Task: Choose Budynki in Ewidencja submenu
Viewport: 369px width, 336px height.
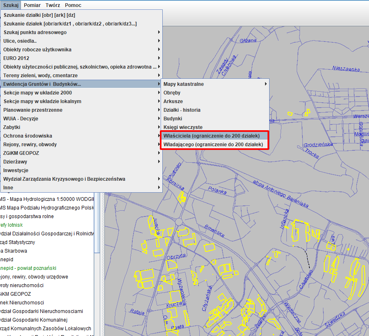Action: (x=173, y=119)
